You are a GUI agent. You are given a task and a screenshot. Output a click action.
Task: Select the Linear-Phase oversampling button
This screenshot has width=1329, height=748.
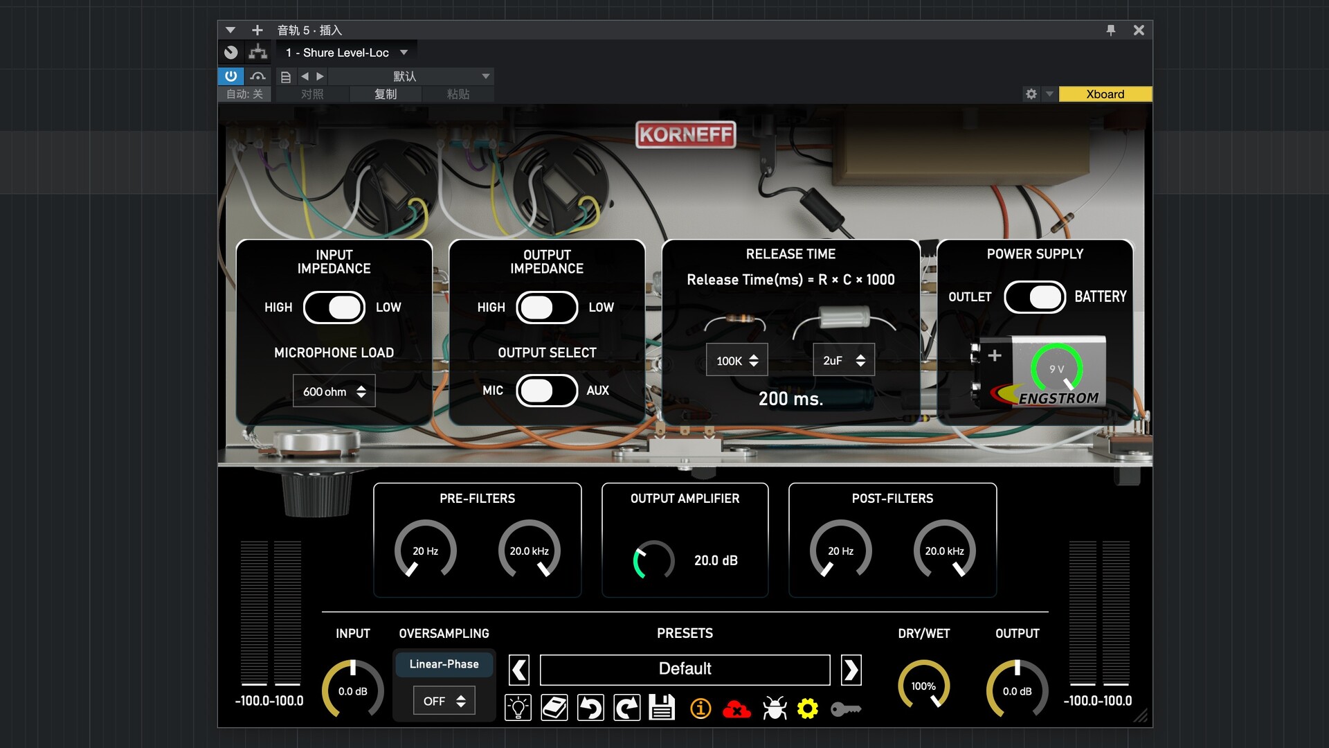pos(444,664)
